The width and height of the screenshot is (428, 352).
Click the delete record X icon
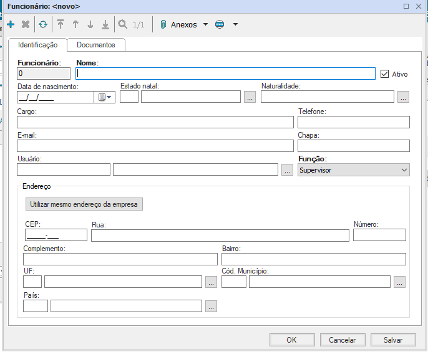pyautogui.click(x=26, y=25)
